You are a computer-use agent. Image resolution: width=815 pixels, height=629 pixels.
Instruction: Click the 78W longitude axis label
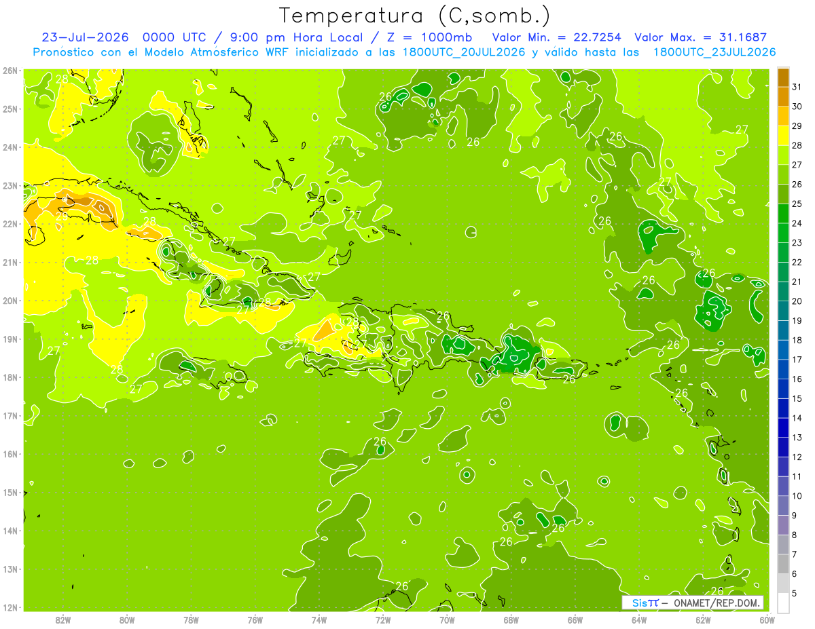pyautogui.click(x=191, y=620)
